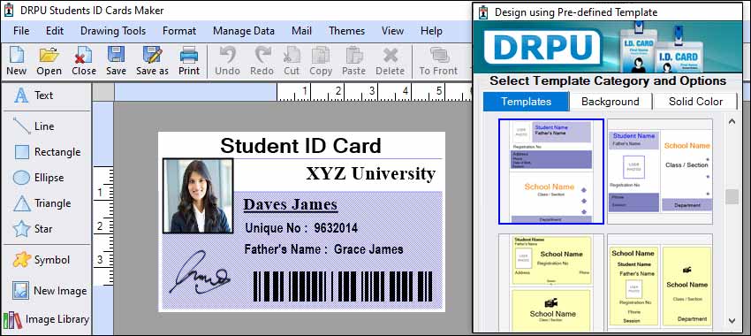The height and width of the screenshot is (336, 751).
Task: Open the Symbol tool
Action: click(x=42, y=260)
